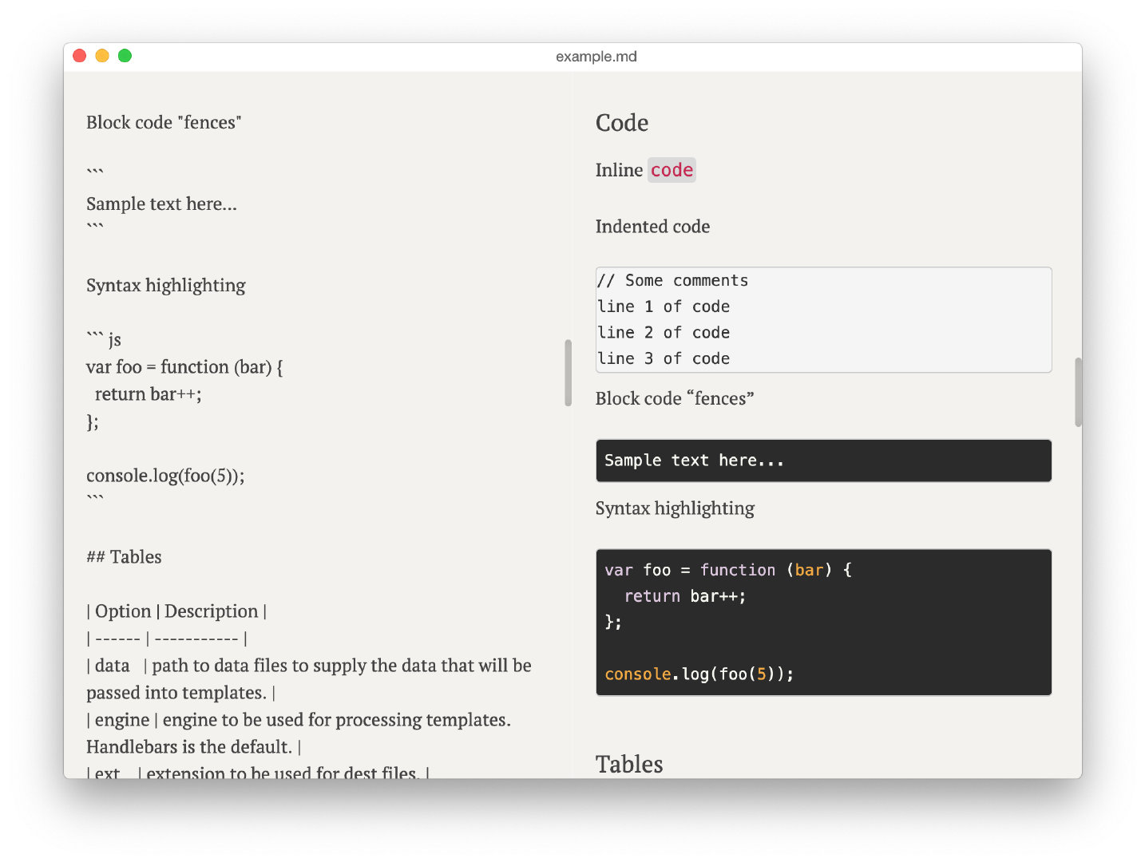Click 'passed into templates. |' in editor
1145x862 pixels.
(180, 693)
